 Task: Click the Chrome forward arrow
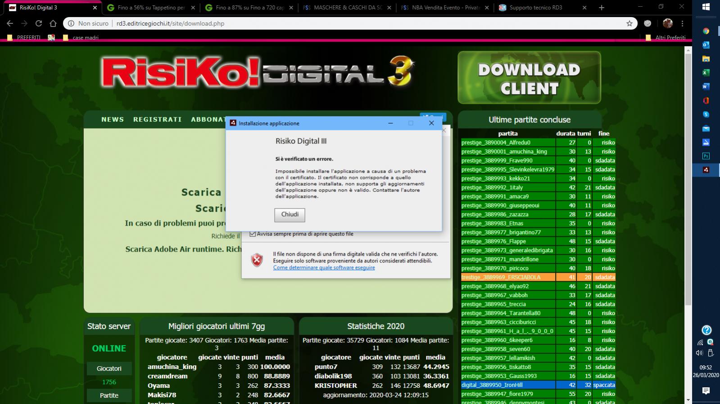[24, 23]
